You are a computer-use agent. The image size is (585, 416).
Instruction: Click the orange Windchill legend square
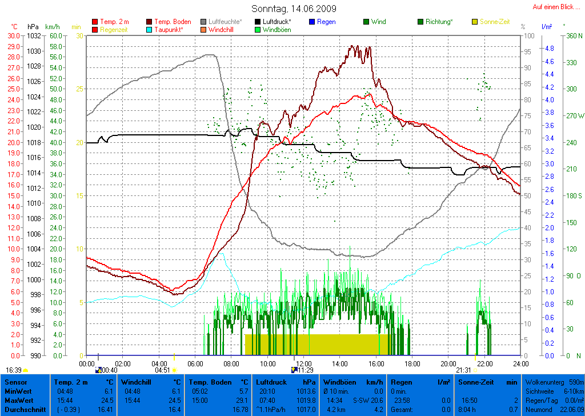pyautogui.click(x=204, y=30)
